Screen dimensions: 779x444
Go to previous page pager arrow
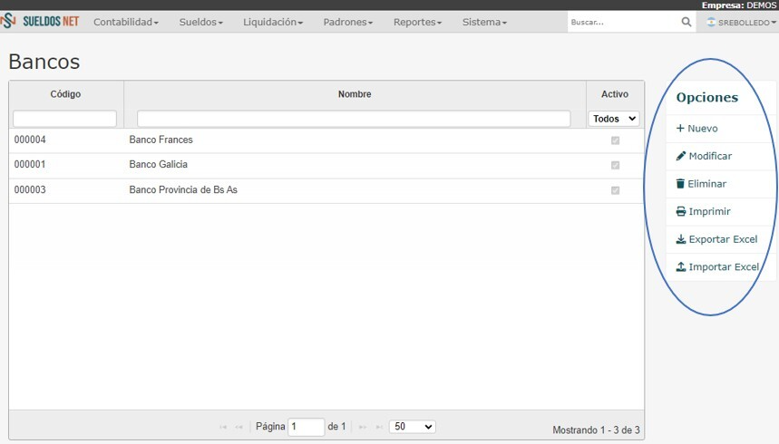(239, 427)
